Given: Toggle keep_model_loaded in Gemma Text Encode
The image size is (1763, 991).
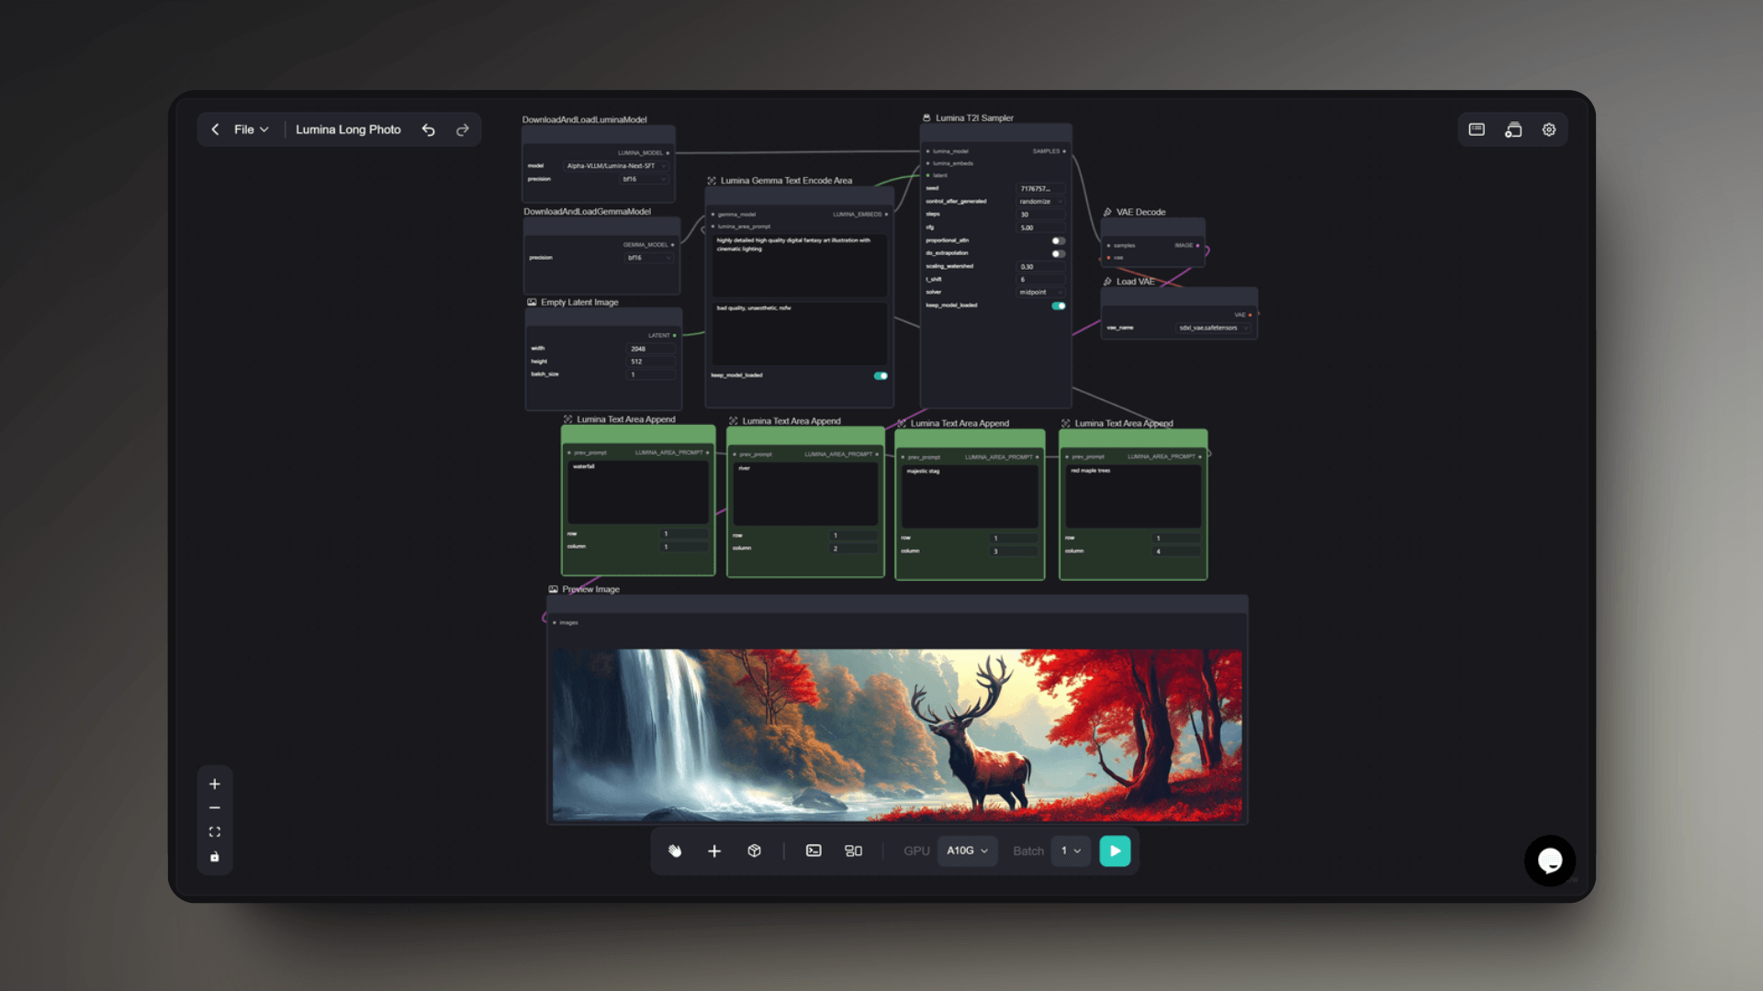Looking at the screenshot, I should click(x=881, y=375).
